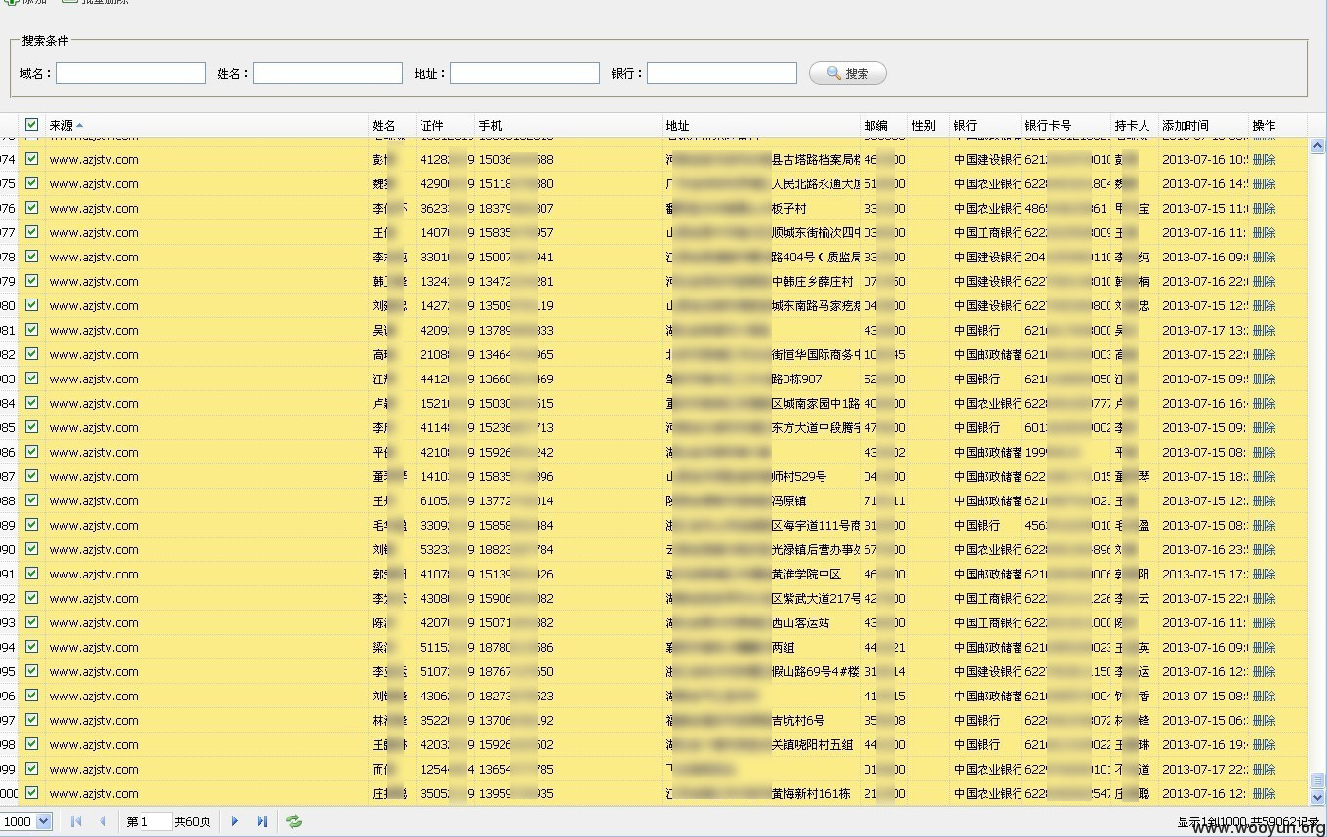Sort by the 邮编 column header

(x=883, y=125)
